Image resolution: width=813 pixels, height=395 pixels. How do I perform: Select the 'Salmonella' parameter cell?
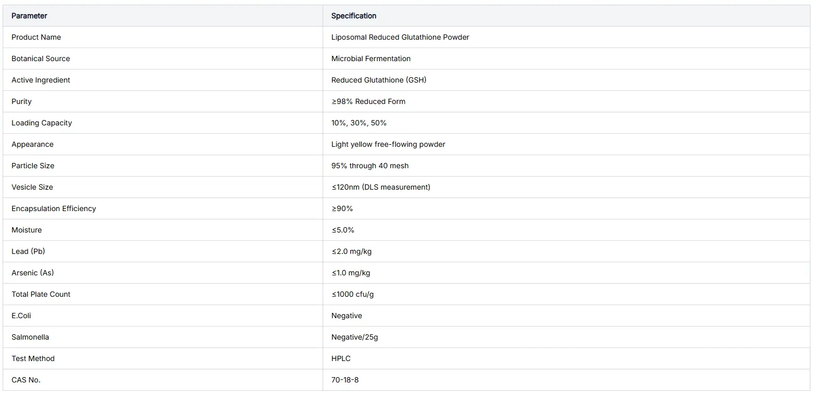click(163, 337)
